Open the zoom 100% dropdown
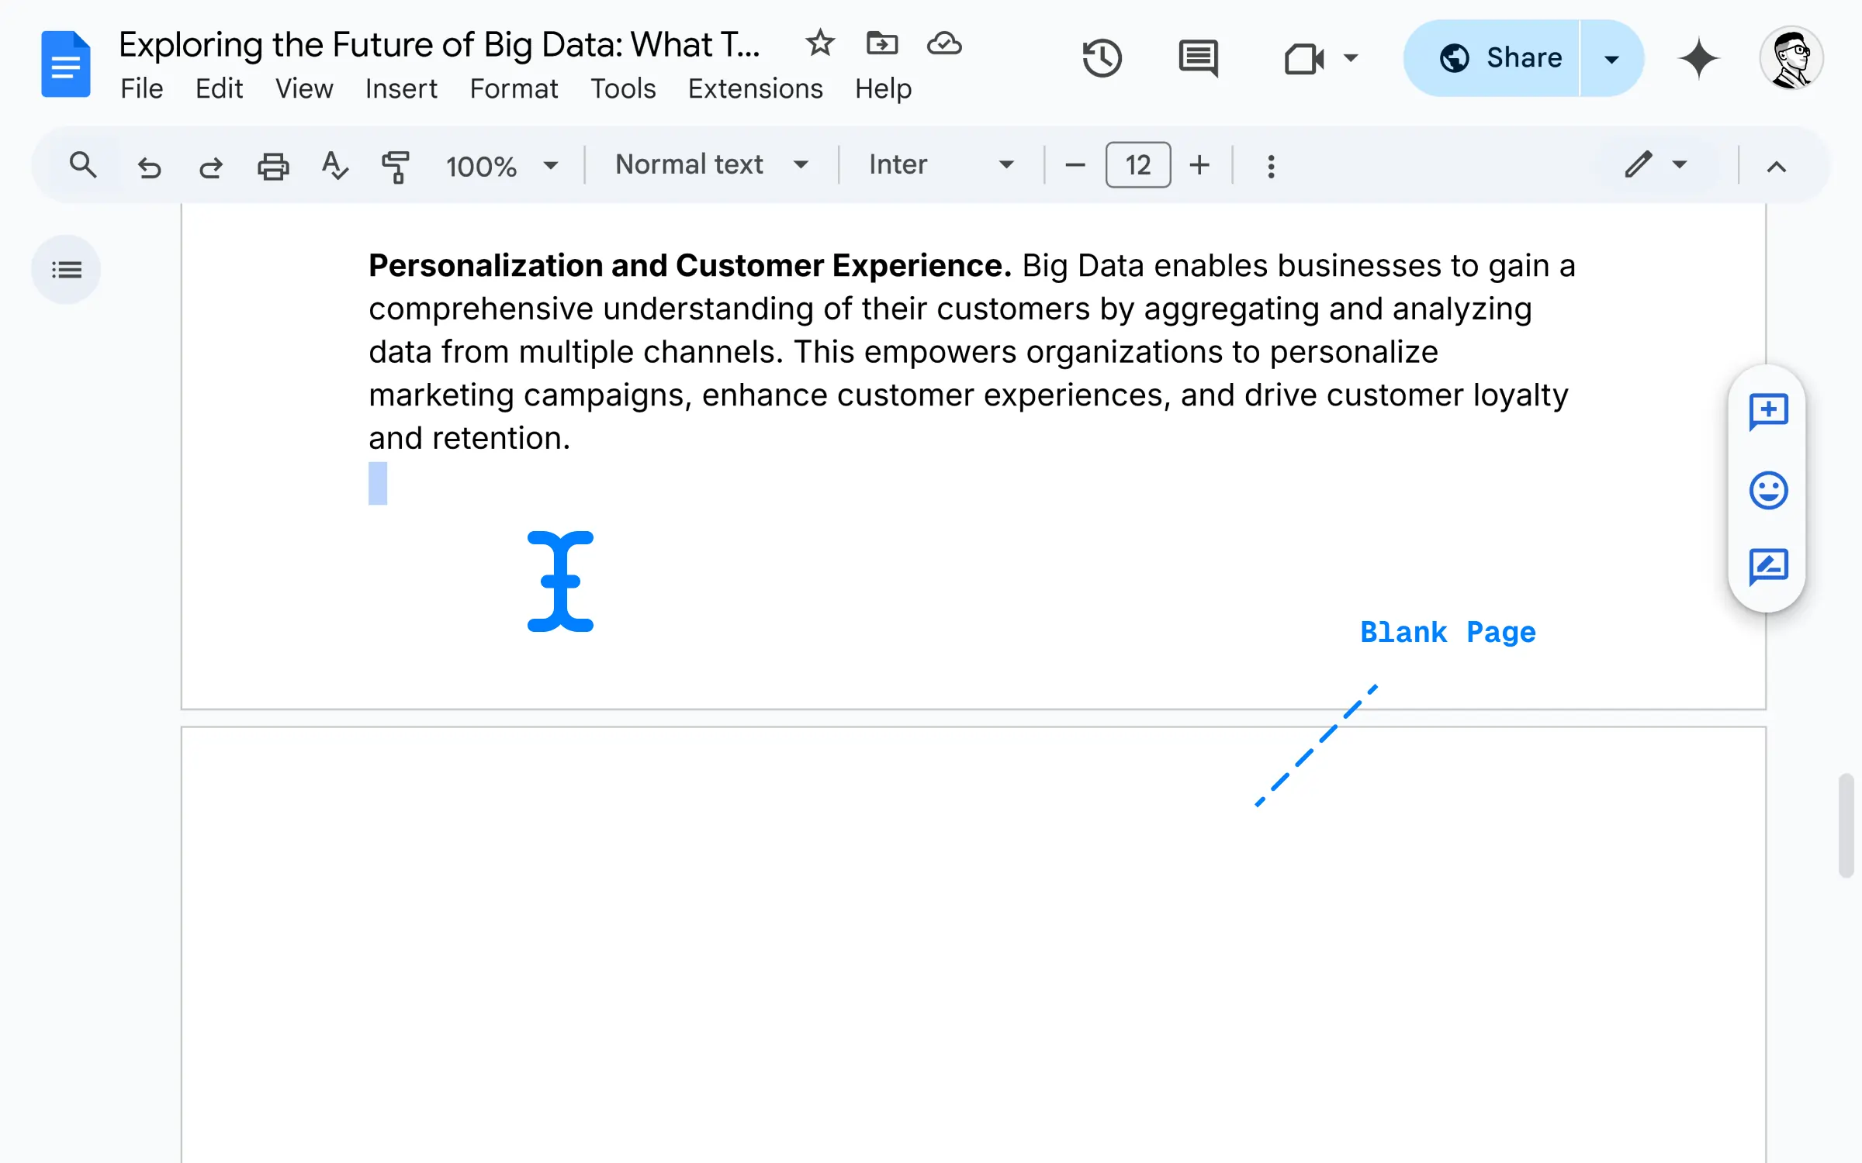The height and width of the screenshot is (1163, 1862). pyautogui.click(x=501, y=166)
